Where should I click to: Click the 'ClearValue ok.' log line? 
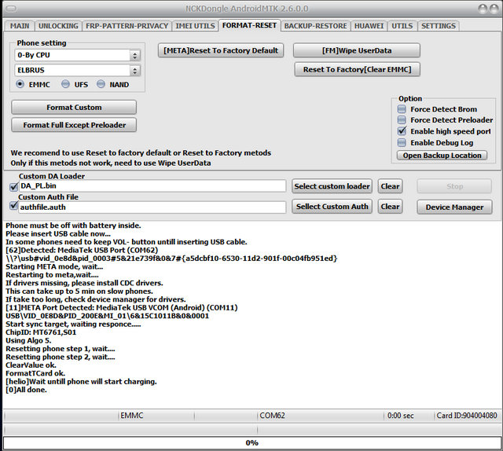pyautogui.click(x=31, y=365)
